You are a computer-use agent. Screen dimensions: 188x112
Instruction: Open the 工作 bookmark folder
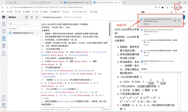point(35,12)
